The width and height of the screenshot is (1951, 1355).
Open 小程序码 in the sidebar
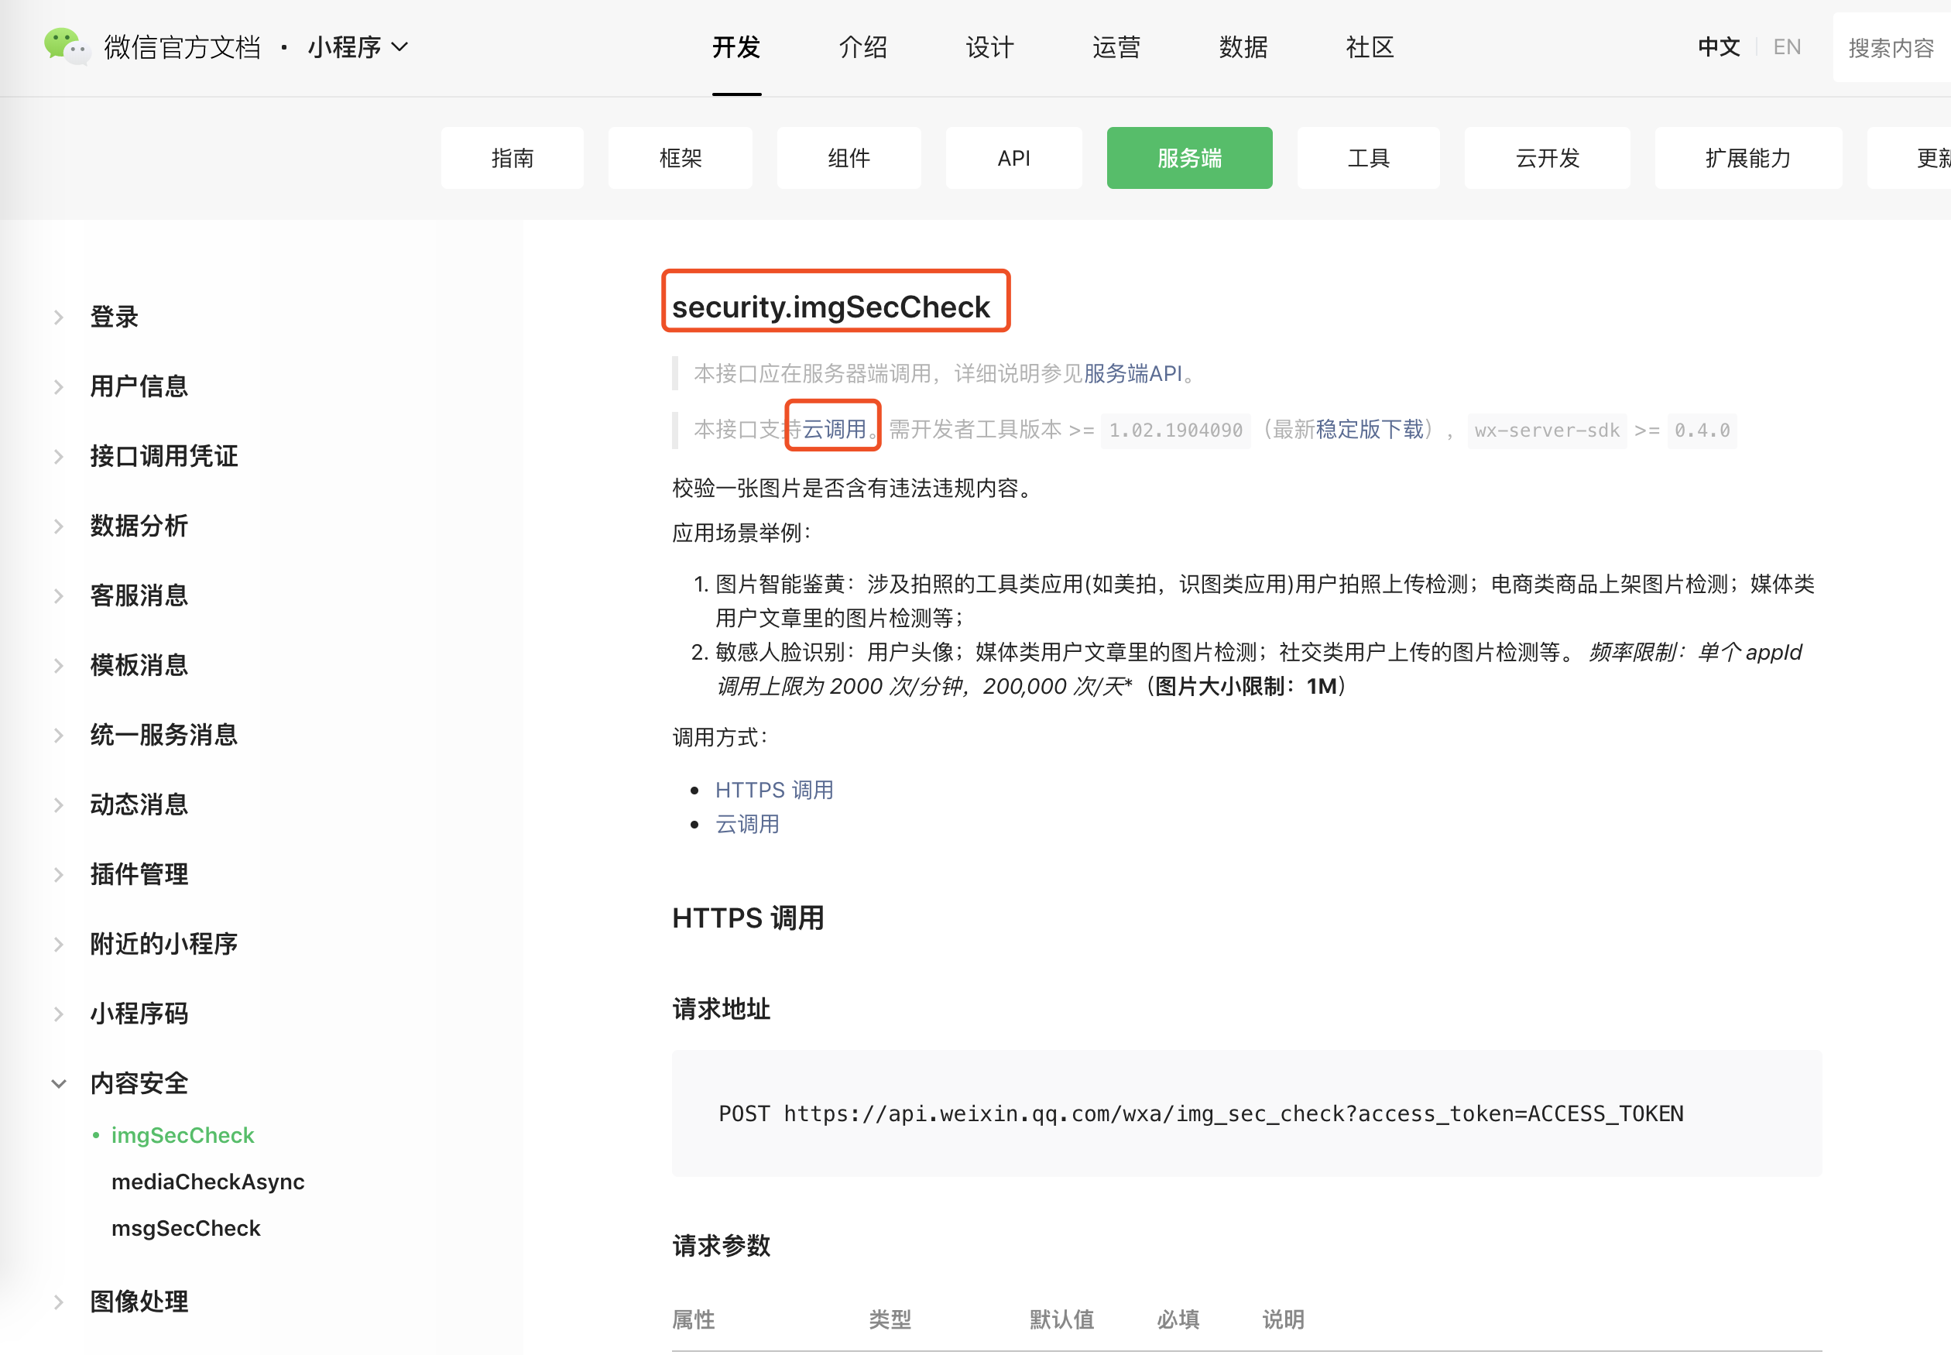[139, 1014]
